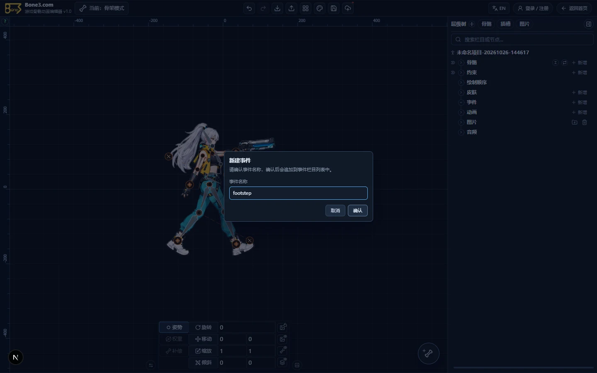This screenshot has width=597, height=373.
Task: Click the export upload icon
Action: click(291, 8)
